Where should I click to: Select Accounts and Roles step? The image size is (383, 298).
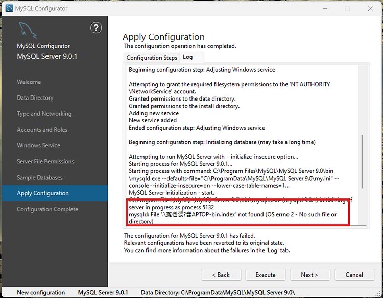[42, 130]
